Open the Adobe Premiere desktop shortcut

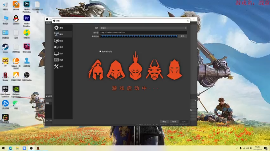click(27, 21)
